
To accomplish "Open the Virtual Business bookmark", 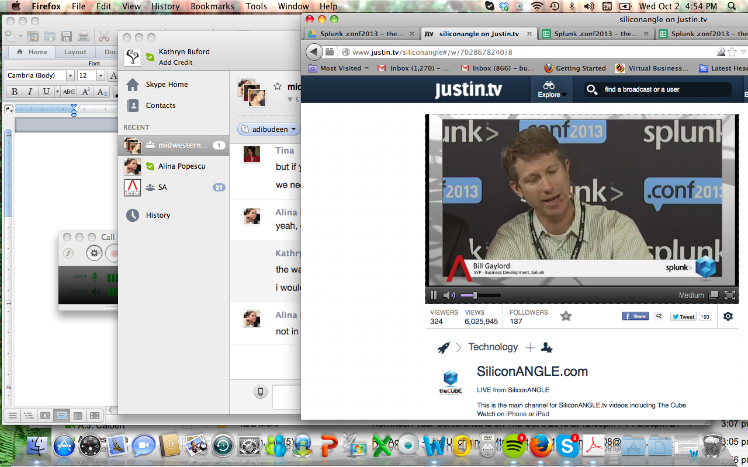I will (x=652, y=68).
